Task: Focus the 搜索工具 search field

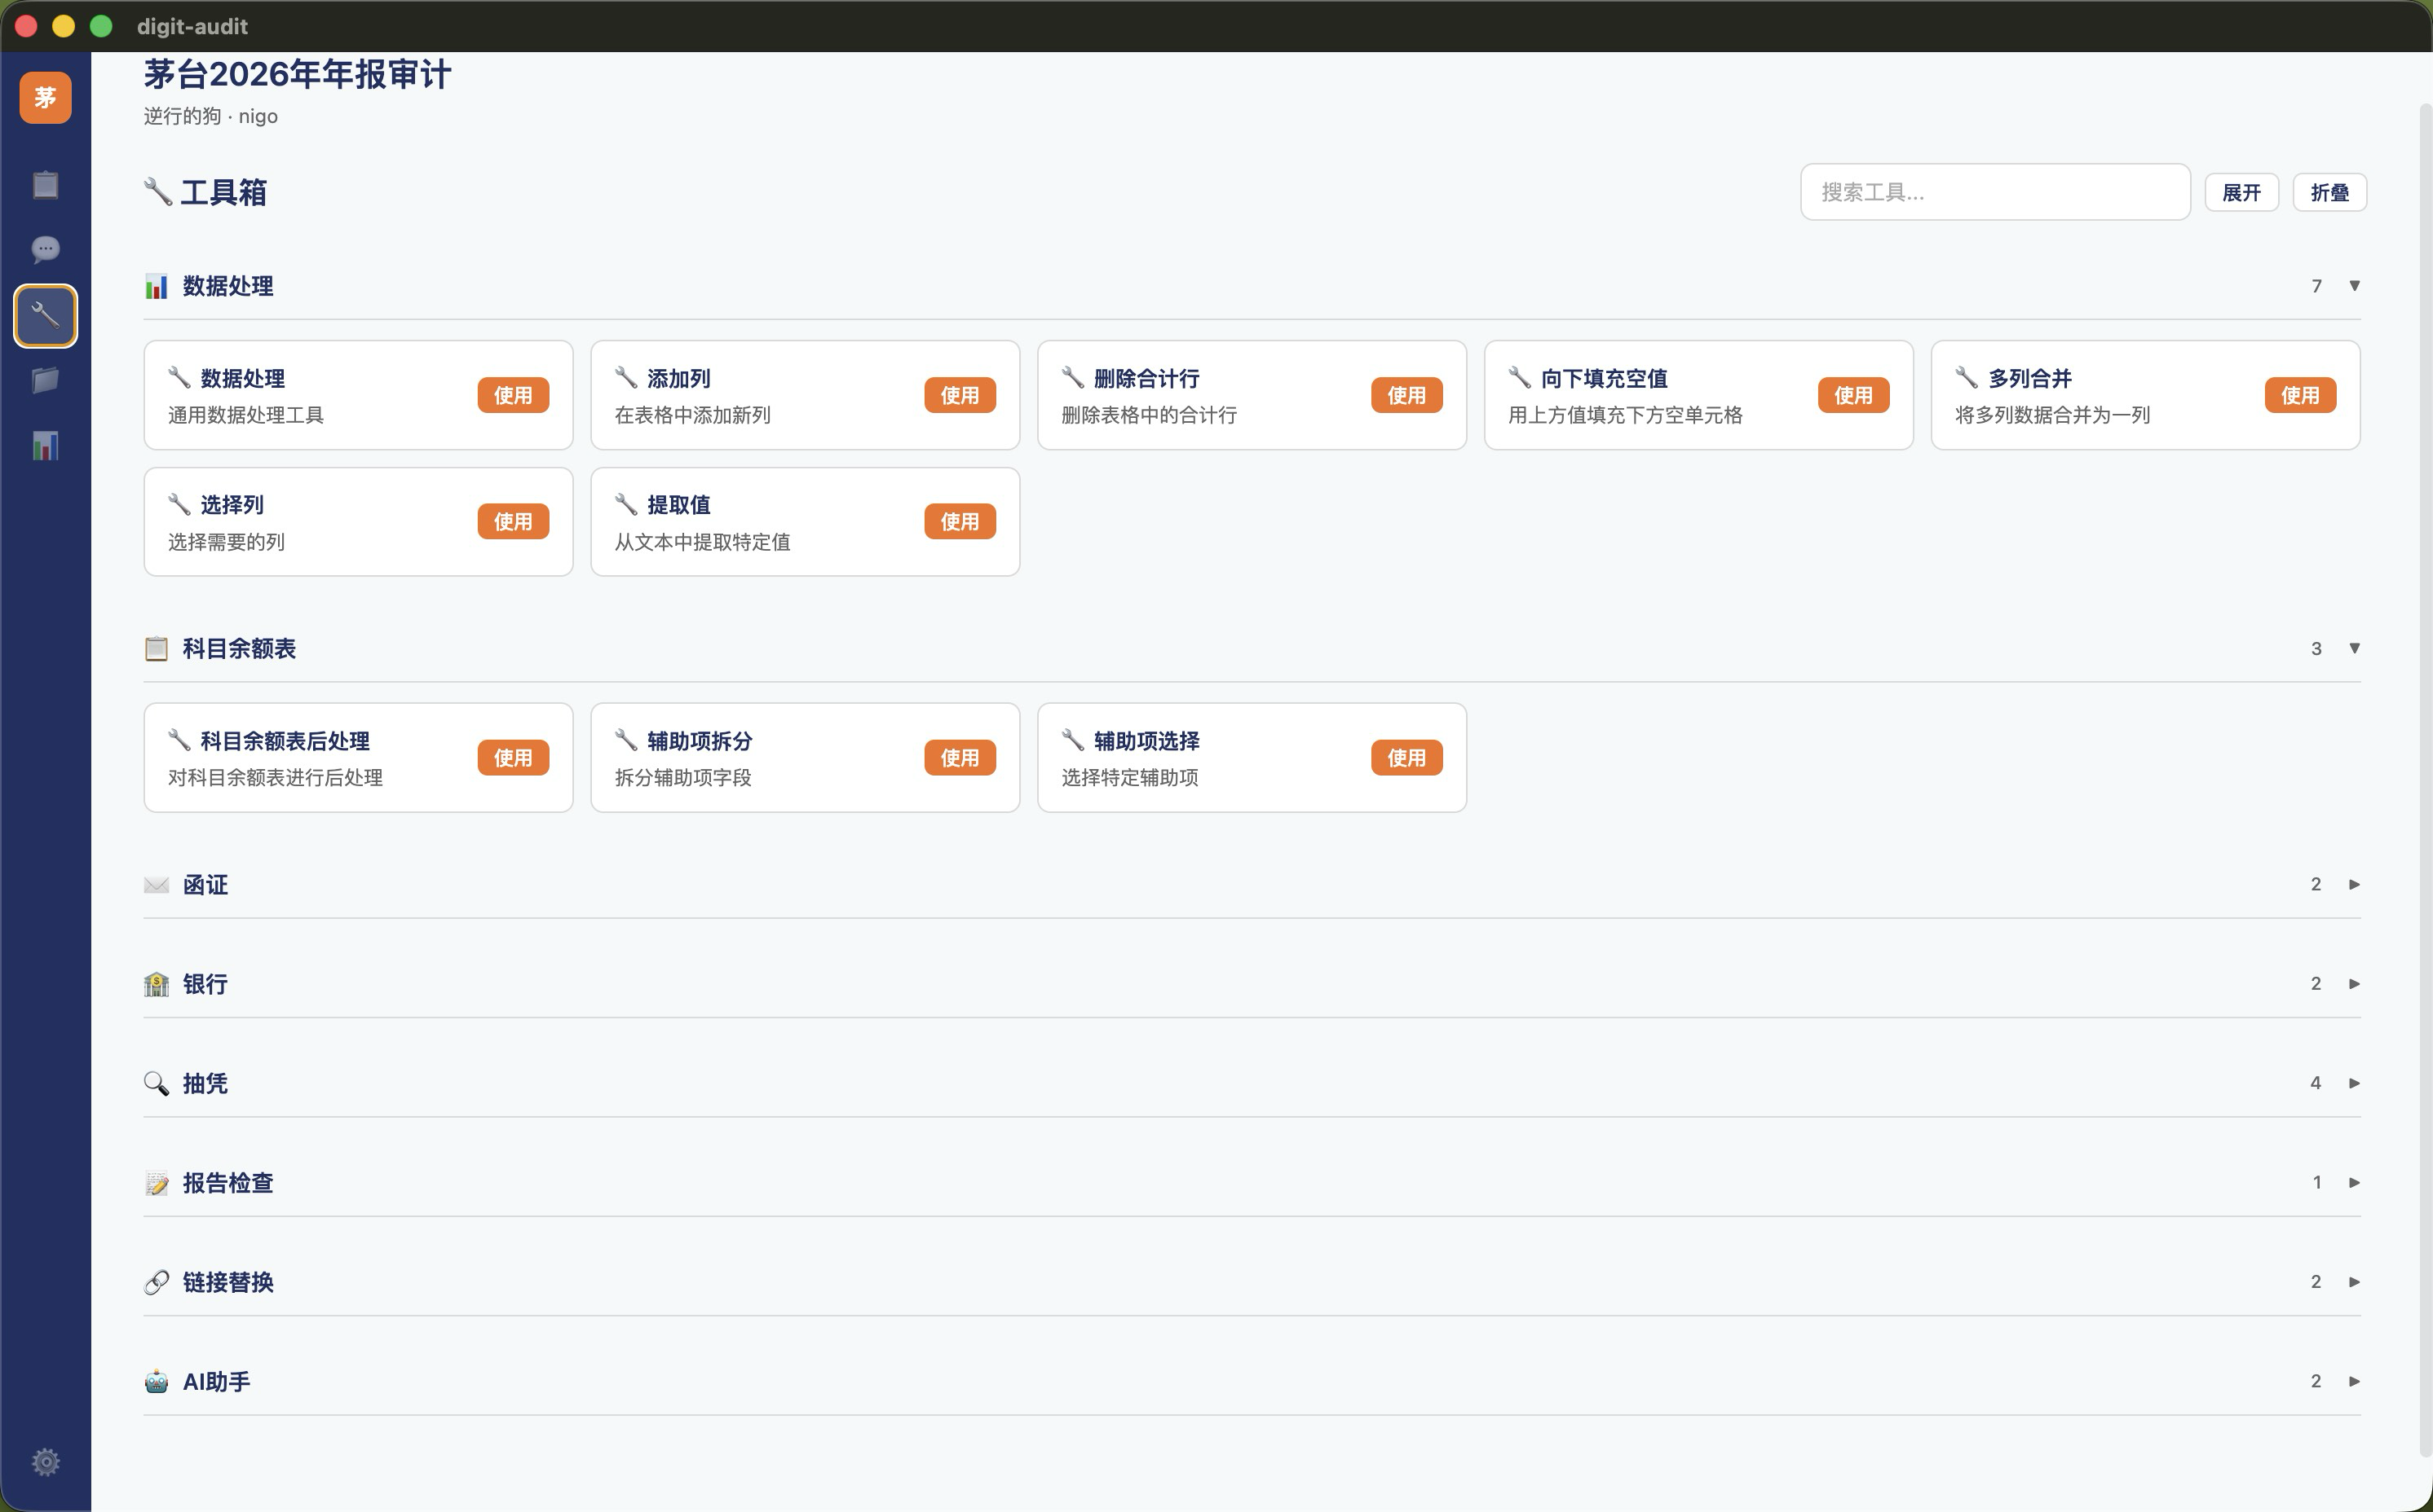Action: (1994, 192)
